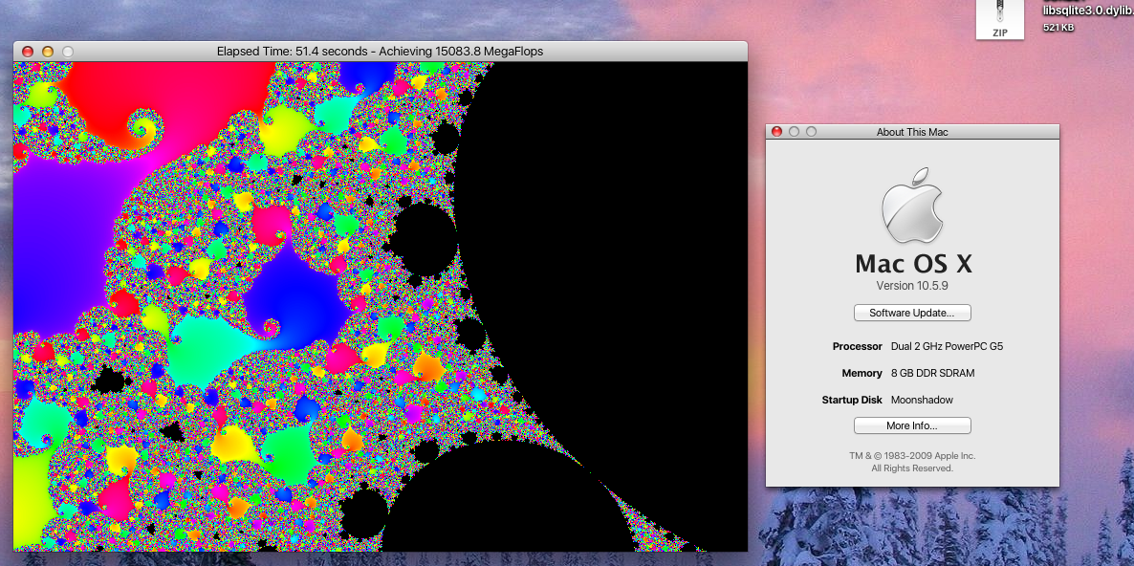Click the Moonshadow startup disk name

(922, 400)
